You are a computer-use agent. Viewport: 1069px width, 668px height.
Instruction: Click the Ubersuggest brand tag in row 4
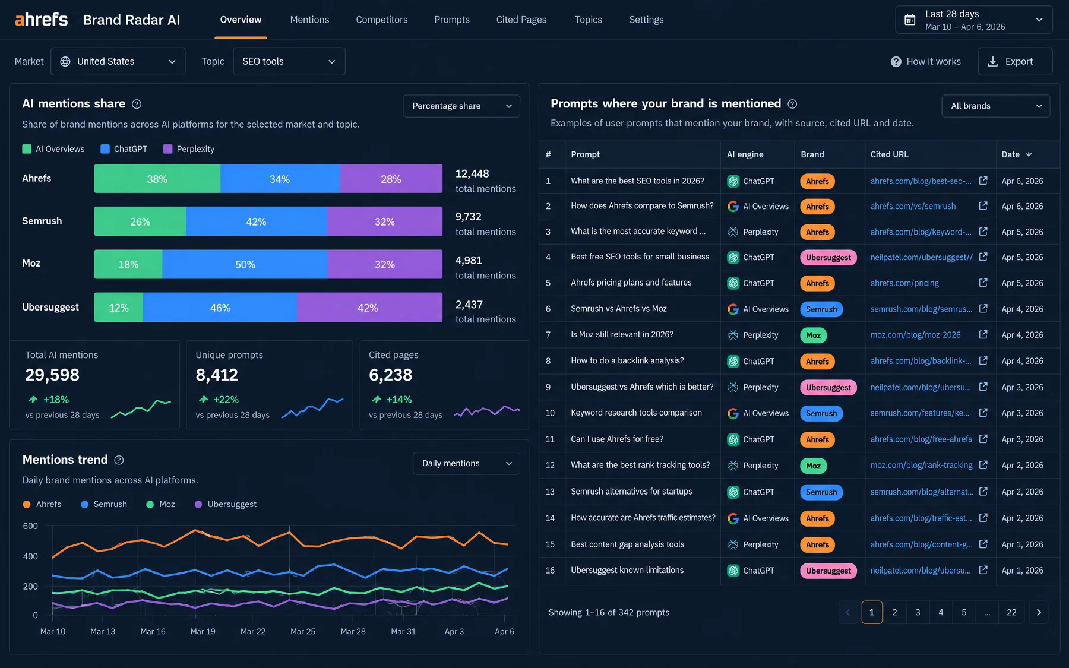[828, 257]
